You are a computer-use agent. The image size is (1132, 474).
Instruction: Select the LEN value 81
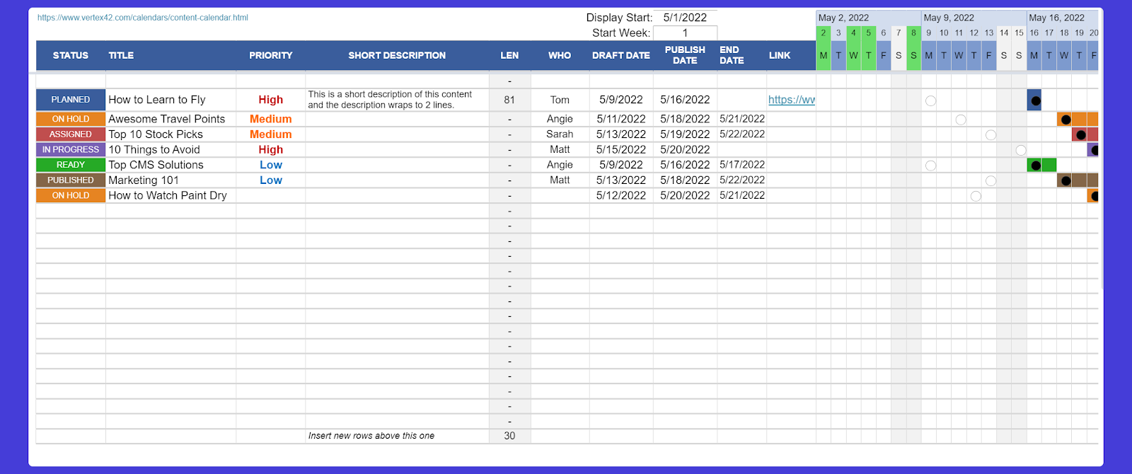click(x=509, y=100)
